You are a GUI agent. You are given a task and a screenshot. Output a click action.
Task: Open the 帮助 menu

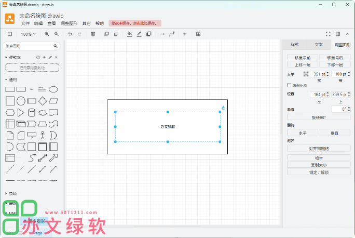[x=100, y=23]
